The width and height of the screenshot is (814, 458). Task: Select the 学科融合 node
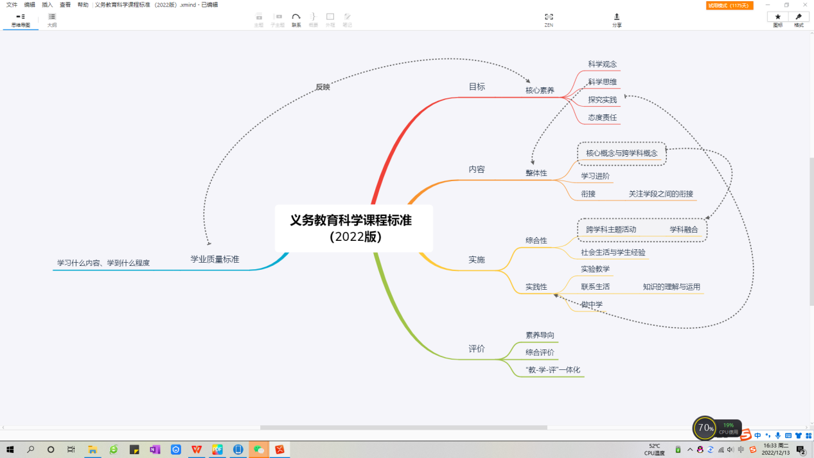pyautogui.click(x=684, y=229)
